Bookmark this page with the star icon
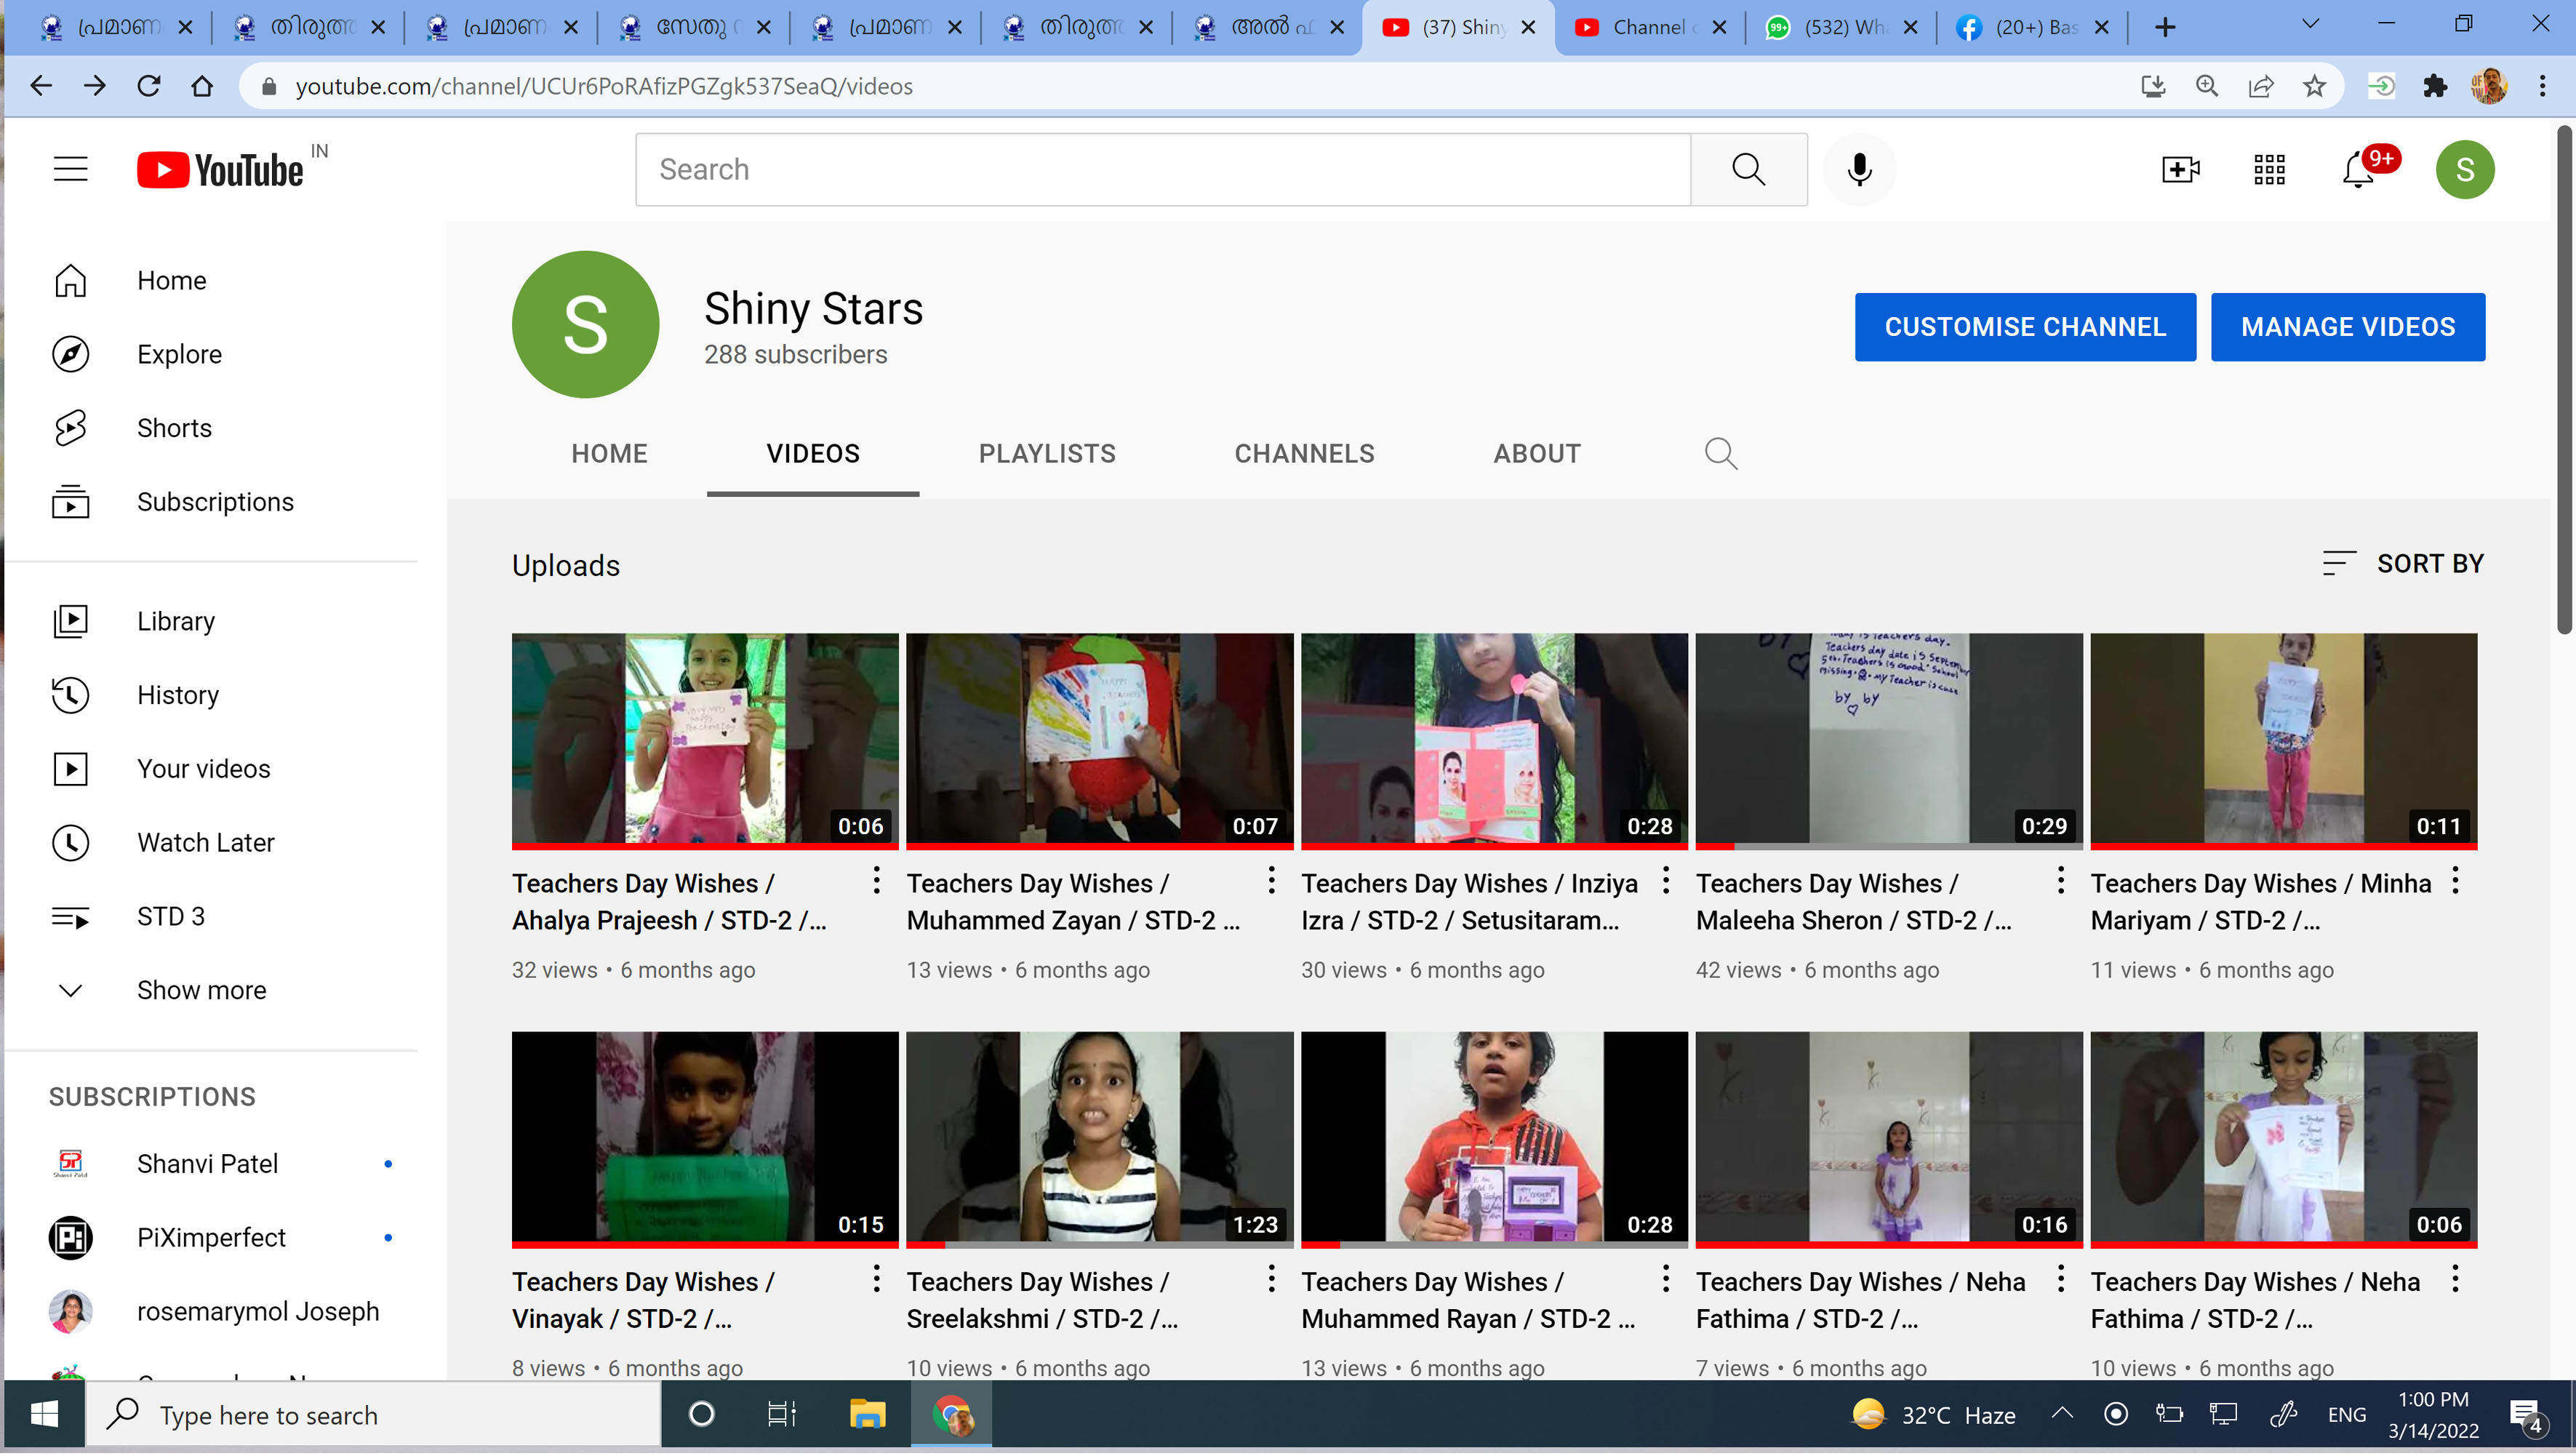2576x1456 pixels. click(x=2314, y=86)
